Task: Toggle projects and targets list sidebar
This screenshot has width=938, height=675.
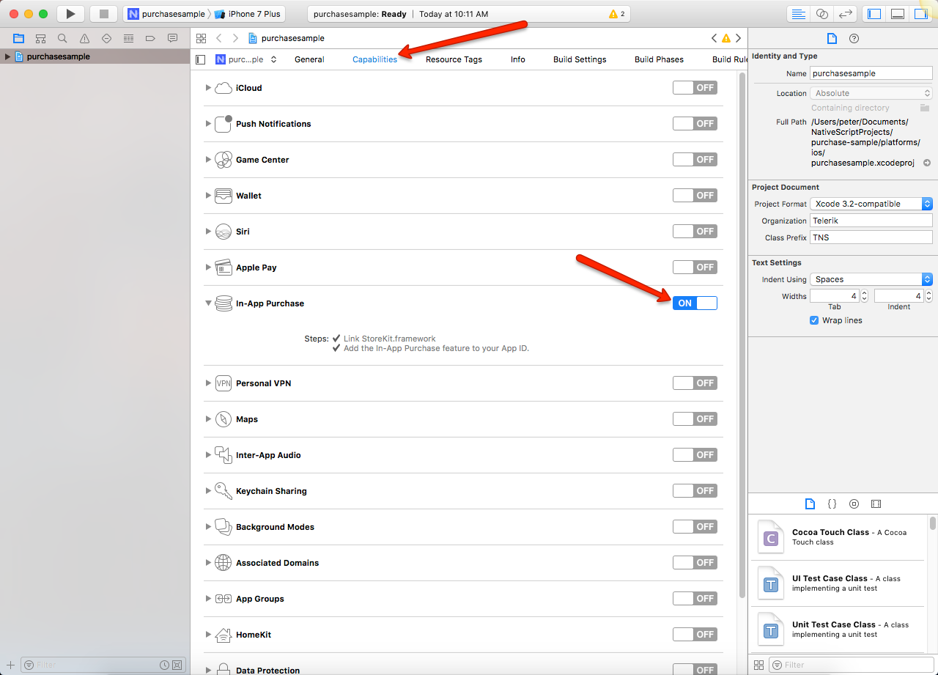Action: point(200,59)
